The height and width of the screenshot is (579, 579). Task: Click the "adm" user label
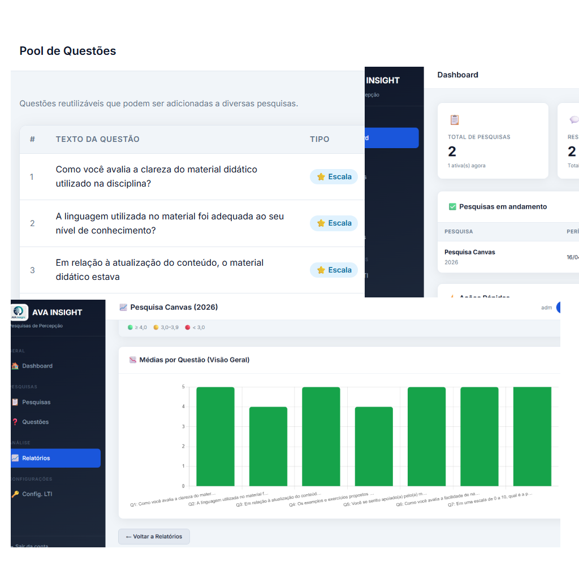[x=547, y=308]
